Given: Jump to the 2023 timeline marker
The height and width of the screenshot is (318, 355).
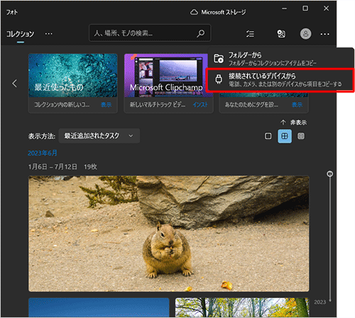Looking at the screenshot, I should point(320,302).
